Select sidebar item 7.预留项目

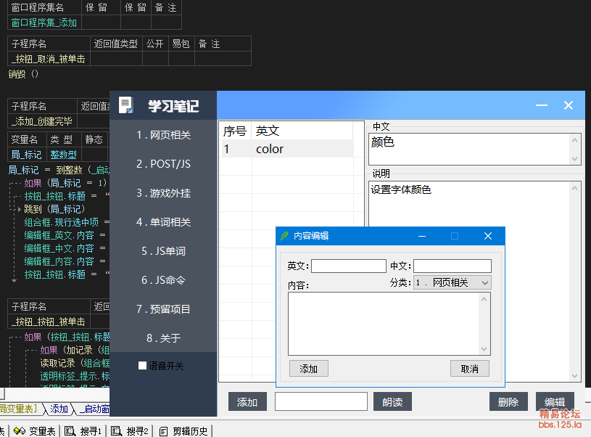point(163,309)
